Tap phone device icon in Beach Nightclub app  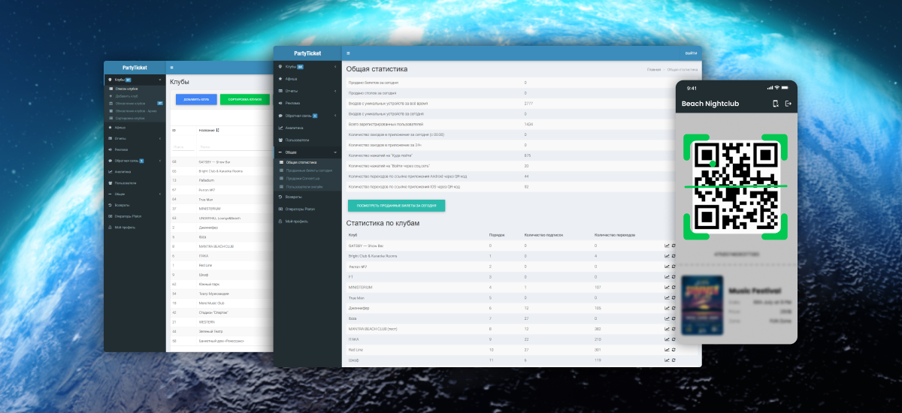pos(775,104)
